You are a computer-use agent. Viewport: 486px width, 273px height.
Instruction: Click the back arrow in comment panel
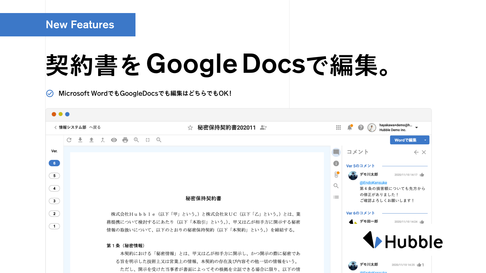click(416, 152)
